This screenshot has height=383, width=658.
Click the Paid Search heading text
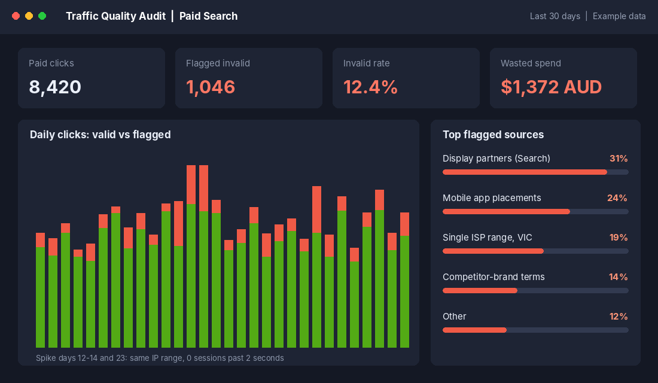point(209,16)
